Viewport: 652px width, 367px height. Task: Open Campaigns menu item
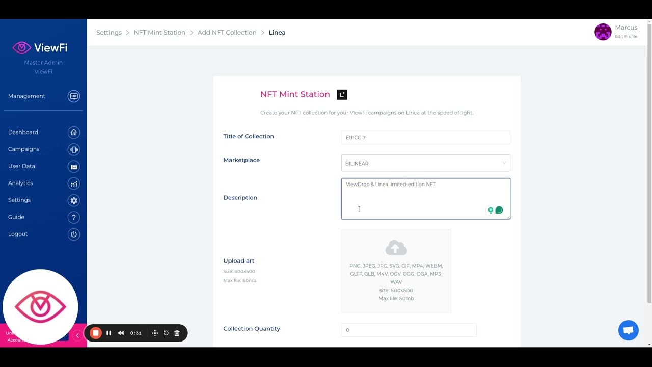23,149
